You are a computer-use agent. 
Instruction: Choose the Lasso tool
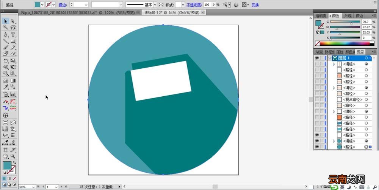coord(13,28)
